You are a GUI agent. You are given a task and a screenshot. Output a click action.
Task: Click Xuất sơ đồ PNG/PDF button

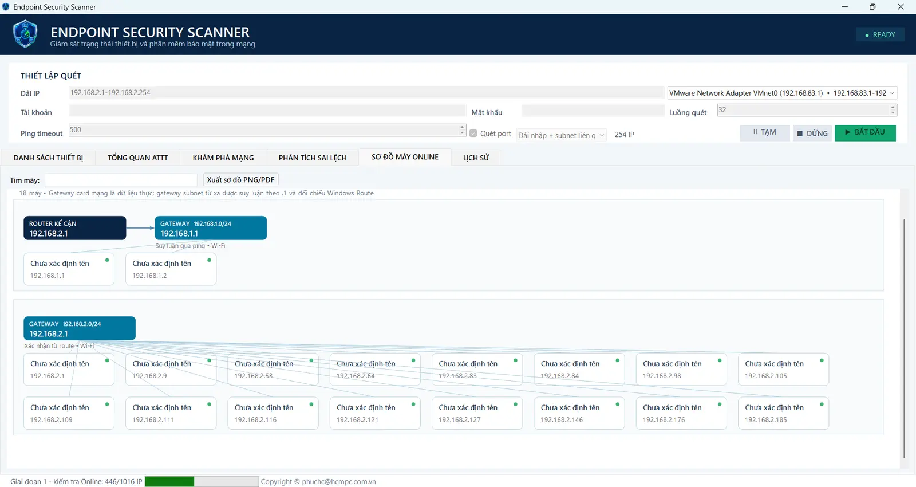(x=240, y=180)
